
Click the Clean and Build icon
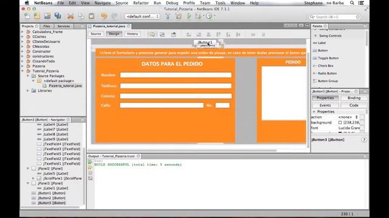click(178, 16)
